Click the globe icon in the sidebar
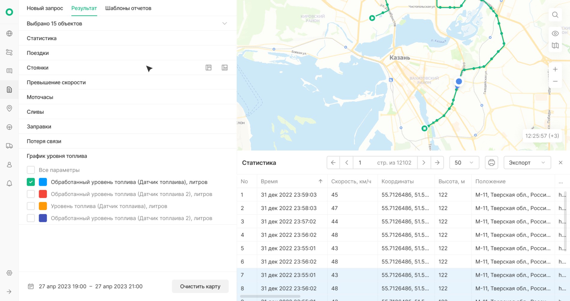Viewport: 570px width, 301px height. point(9,34)
